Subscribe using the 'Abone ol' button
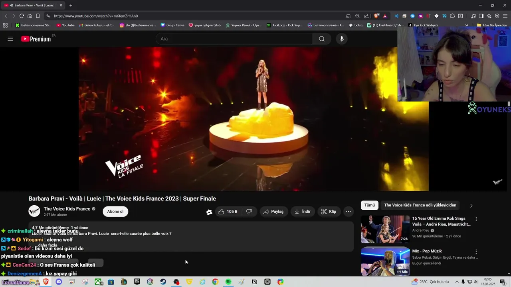 pos(115,212)
